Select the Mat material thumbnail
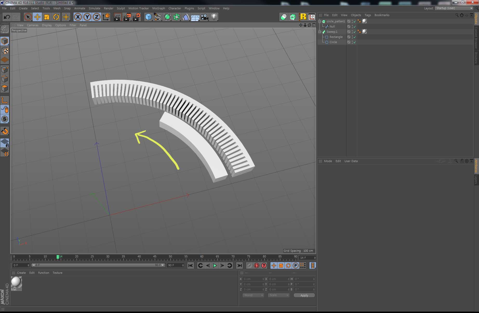The height and width of the screenshot is (313, 479). click(x=16, y=283)
